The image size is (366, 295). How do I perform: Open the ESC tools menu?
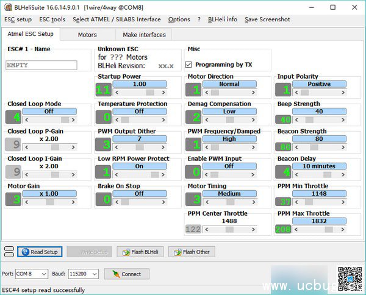(x=52, y=20)
